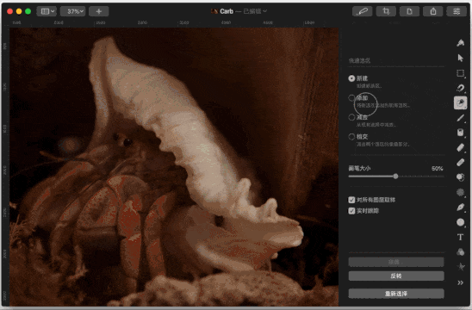472x310 pixels.
Task: Choose the free selection lasso tool
Action: click(460, 88)
